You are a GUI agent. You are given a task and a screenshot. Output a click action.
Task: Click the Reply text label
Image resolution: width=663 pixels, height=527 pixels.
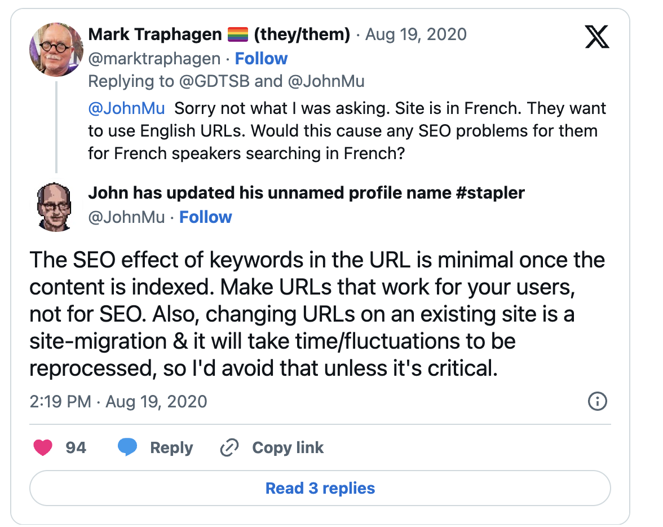coord(171,448)
